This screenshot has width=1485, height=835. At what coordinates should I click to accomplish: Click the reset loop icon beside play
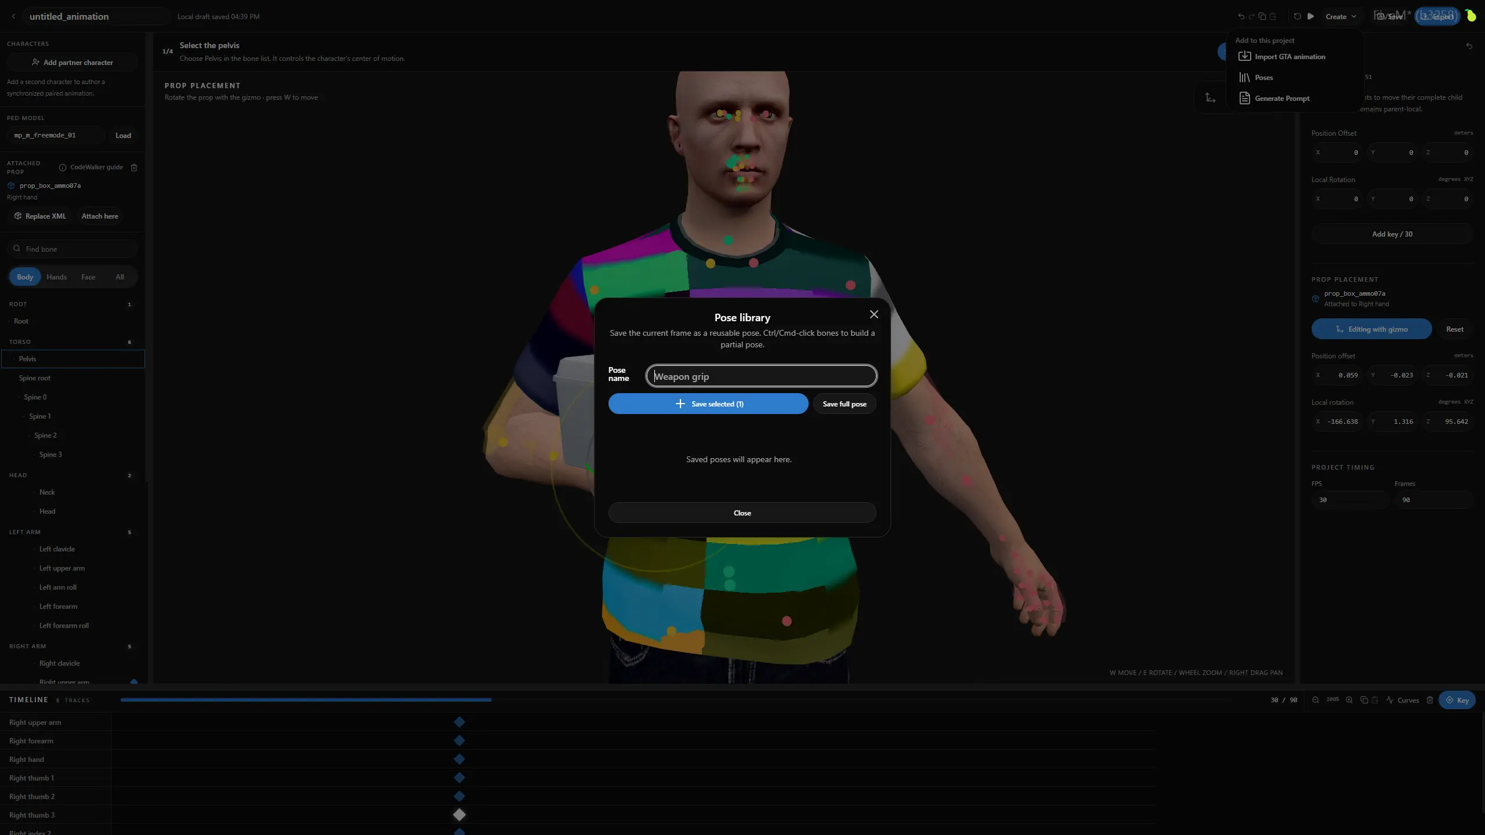(x=1297, y=16)
